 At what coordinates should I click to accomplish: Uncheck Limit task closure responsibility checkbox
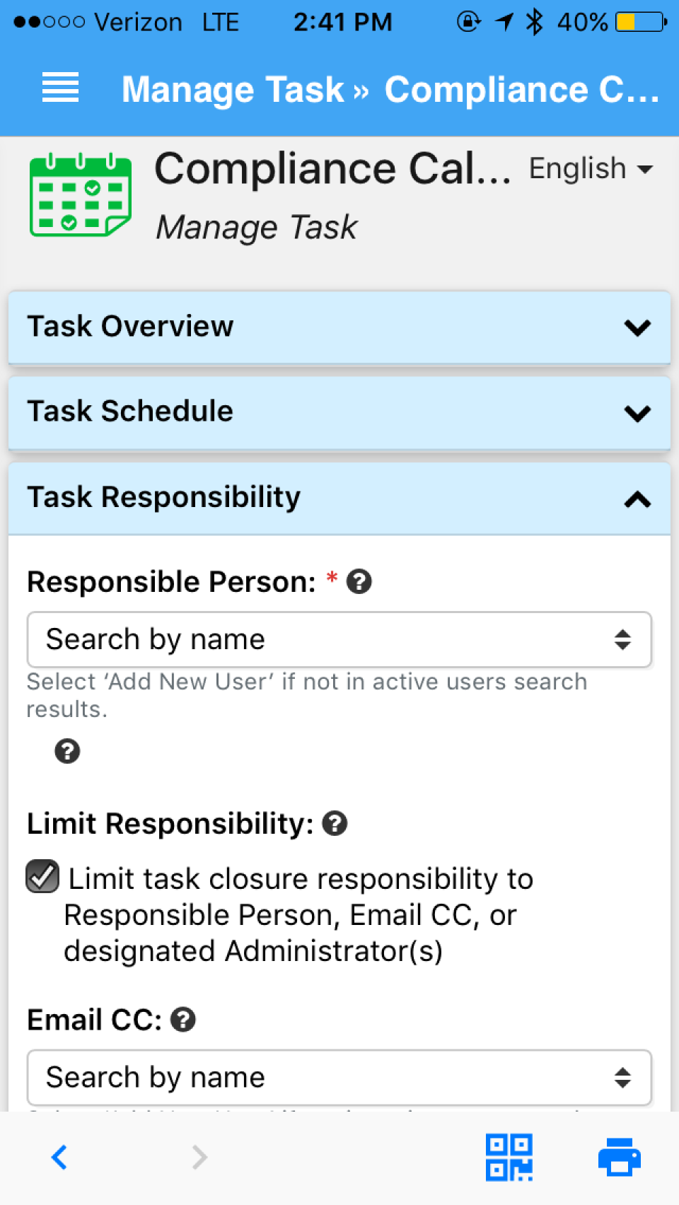point(42,878)
